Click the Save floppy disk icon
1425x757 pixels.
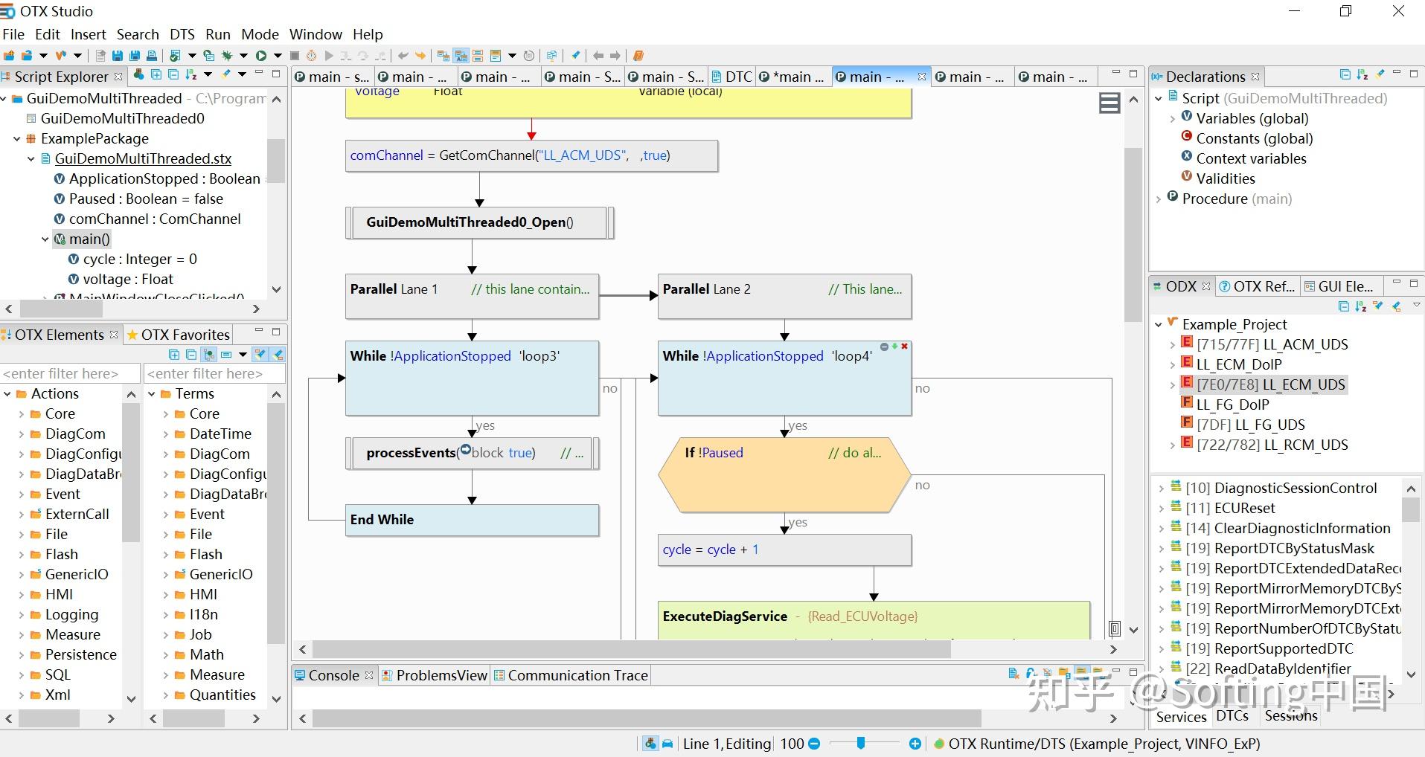coord(118,56)
